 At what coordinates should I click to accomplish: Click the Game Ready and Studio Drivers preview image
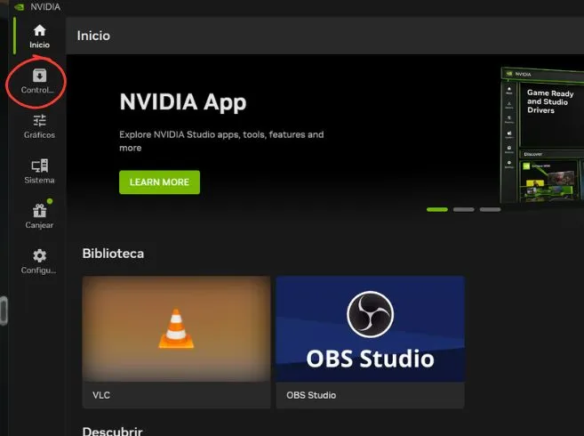tap(542, 135)
